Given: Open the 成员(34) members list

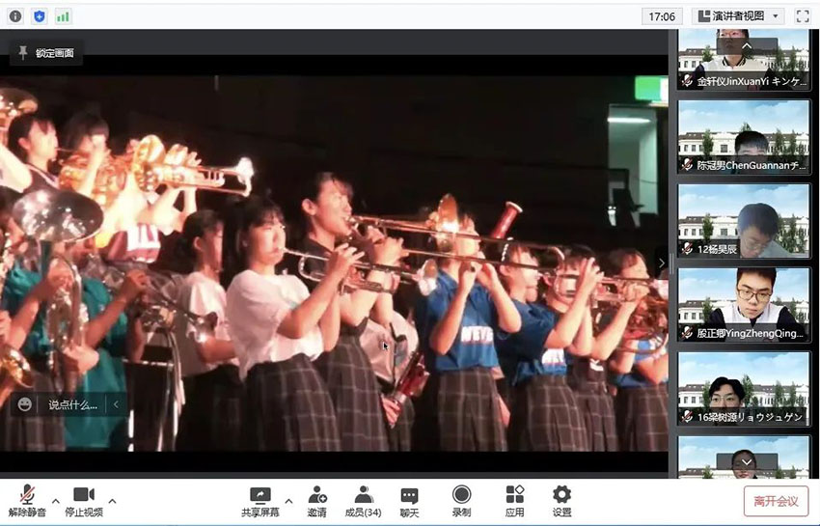Looking at the screenshot, I should [363, 501].
